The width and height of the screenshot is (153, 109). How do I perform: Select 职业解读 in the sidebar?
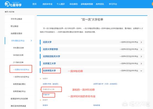pos(14,26)
